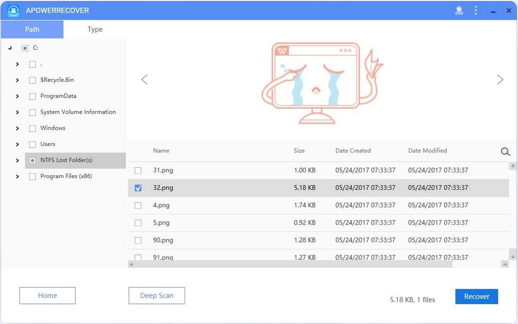518x324 pixels.
Task: Enable the Windows folder checkbox
Action: [x=32, y=128]
